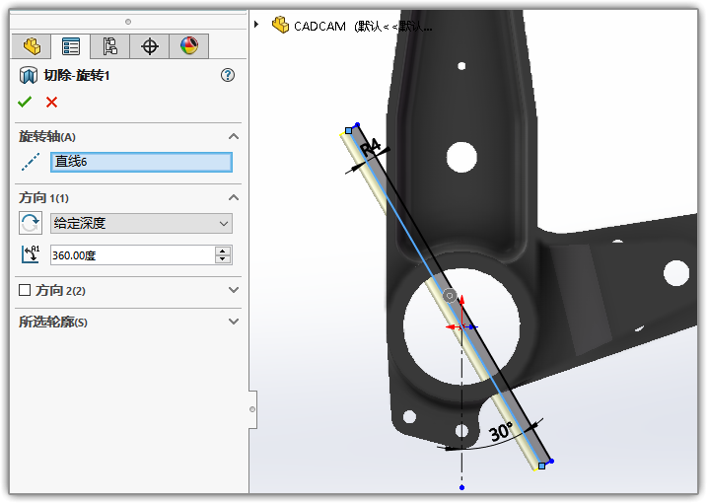The image size is (707, 503).
Task: Click the panel collapse handle on divider
Action: [252, 409]
